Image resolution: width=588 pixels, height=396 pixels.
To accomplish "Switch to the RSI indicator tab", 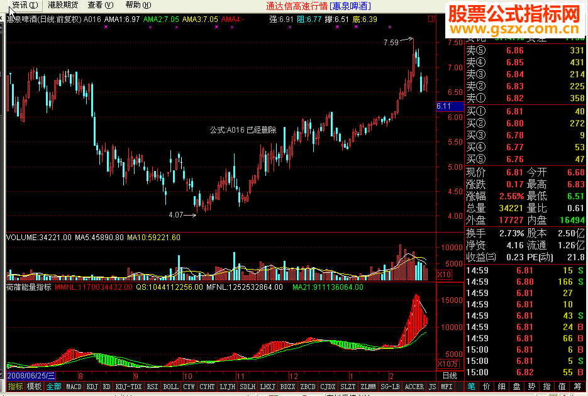I will tap(152, 387).
